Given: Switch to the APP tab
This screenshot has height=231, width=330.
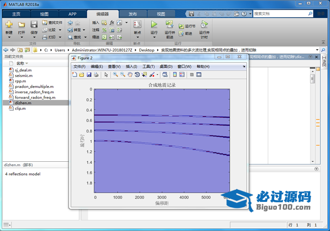Looking at the screenshot, I should click(72, 14).
